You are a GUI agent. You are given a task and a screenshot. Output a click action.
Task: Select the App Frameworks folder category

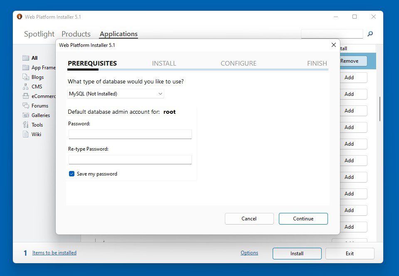tap(25, 67)
